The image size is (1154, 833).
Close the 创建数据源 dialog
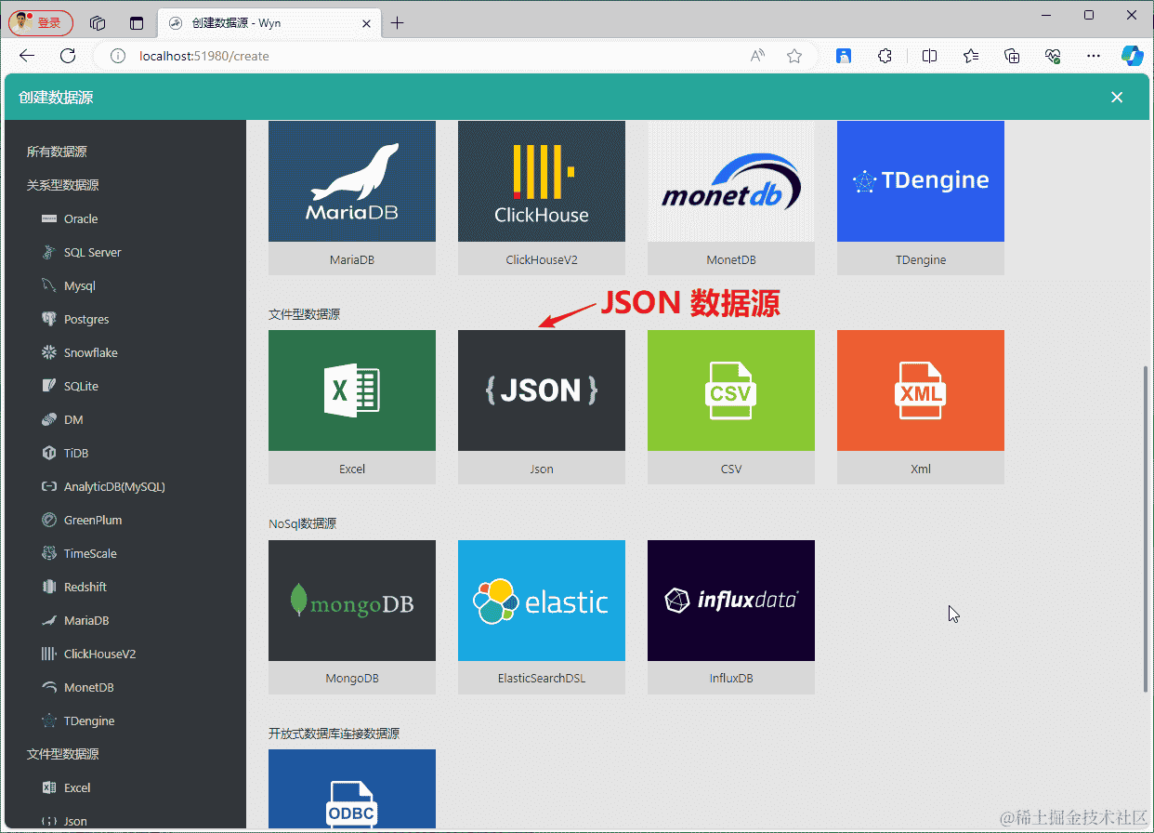pyautogui.click(x=1117, y=97)
